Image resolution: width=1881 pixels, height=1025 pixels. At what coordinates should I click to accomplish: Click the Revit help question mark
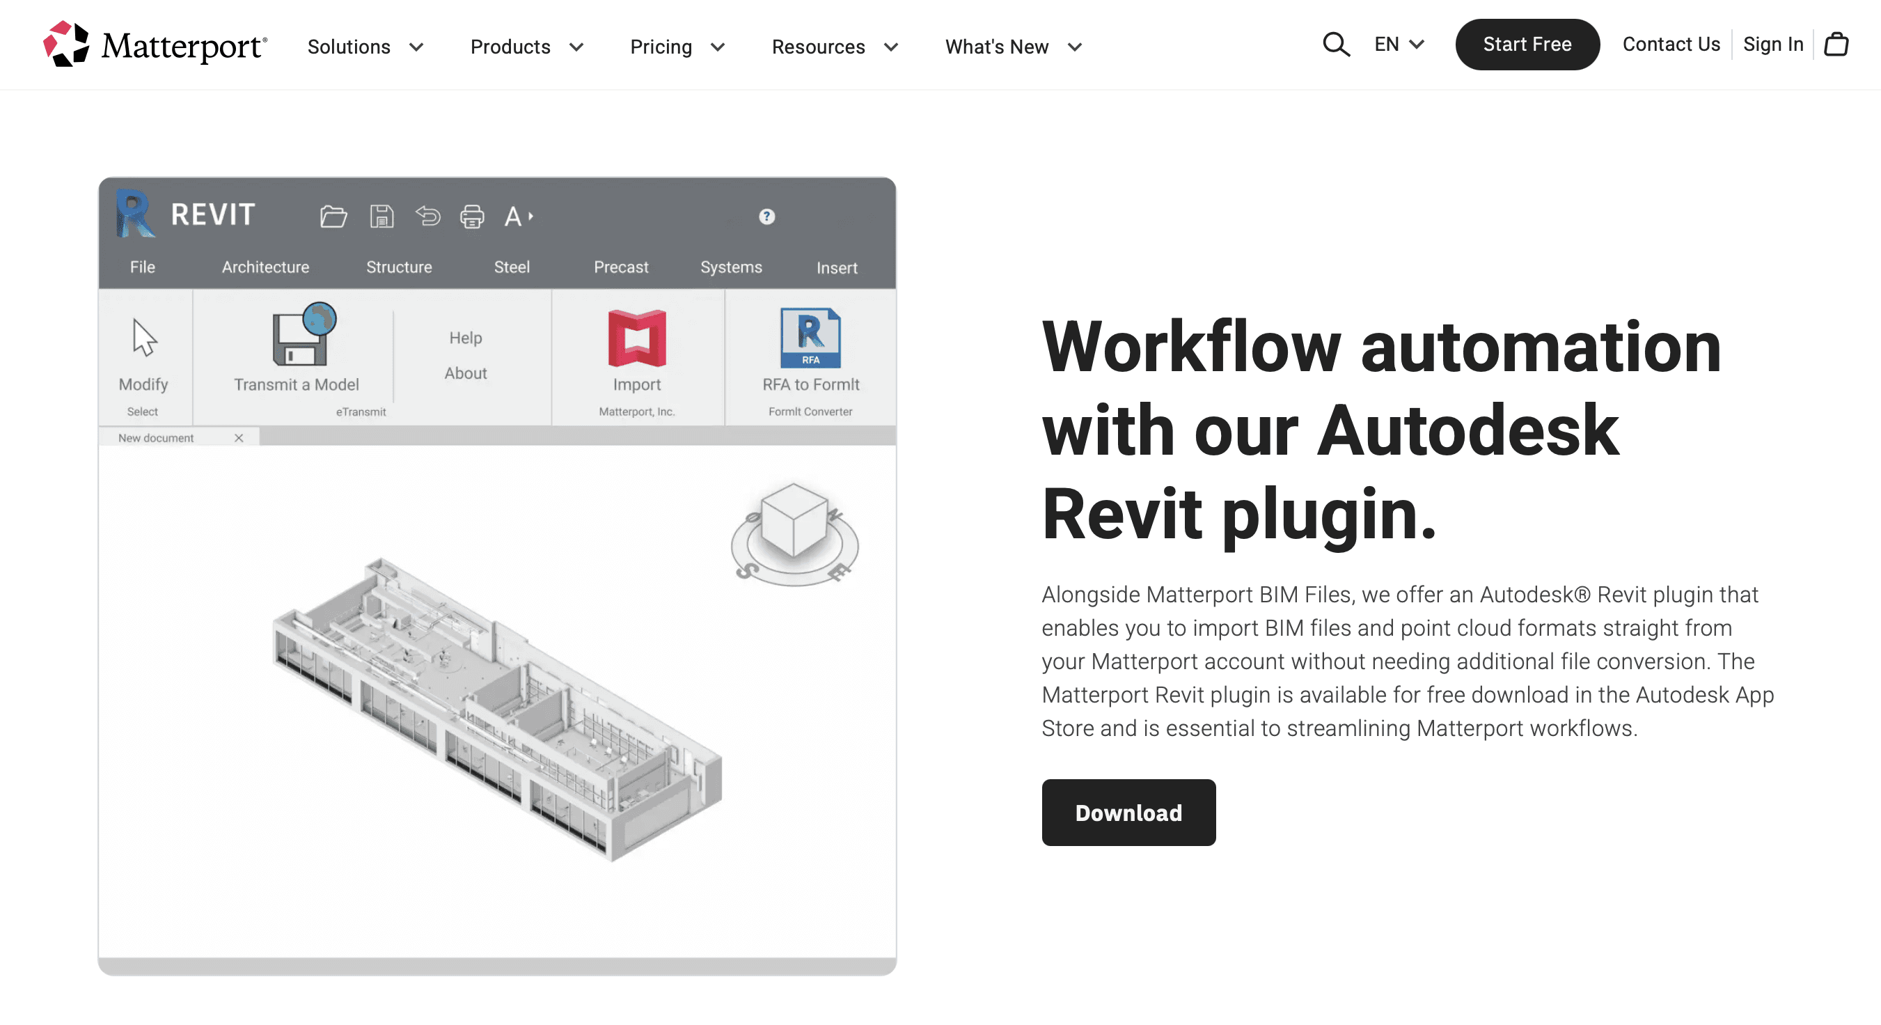point(766,217)
